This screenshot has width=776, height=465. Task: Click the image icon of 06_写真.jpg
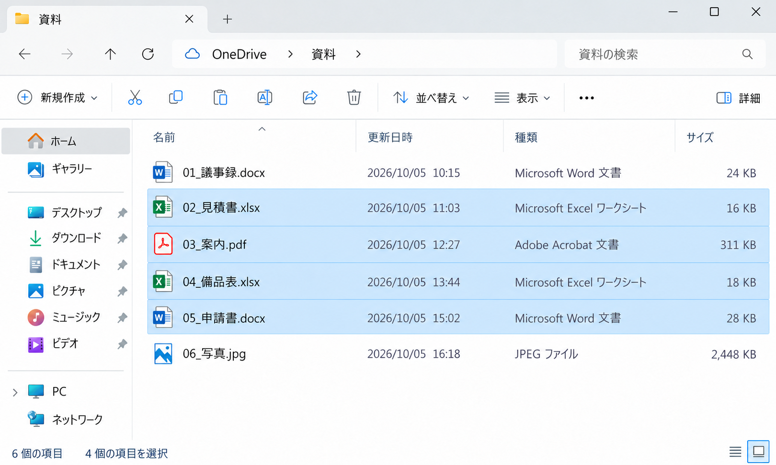pos(163,354)
